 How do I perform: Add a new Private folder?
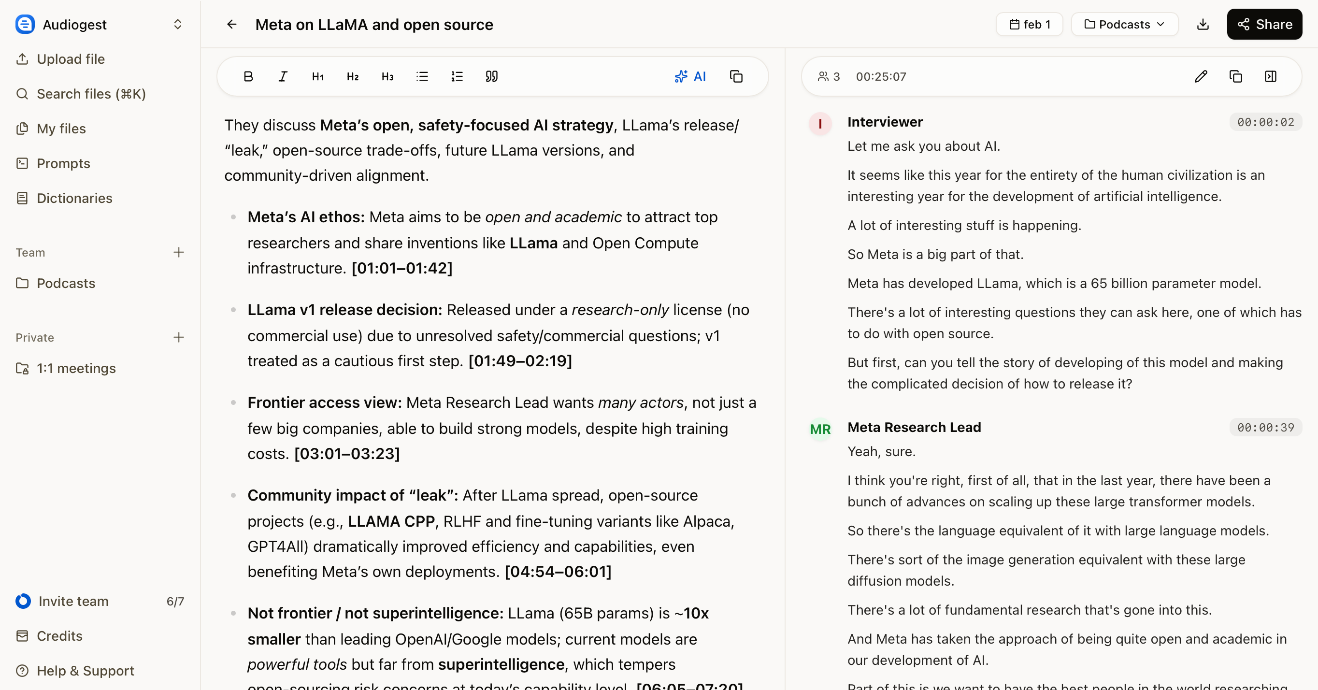coord(179,337)
